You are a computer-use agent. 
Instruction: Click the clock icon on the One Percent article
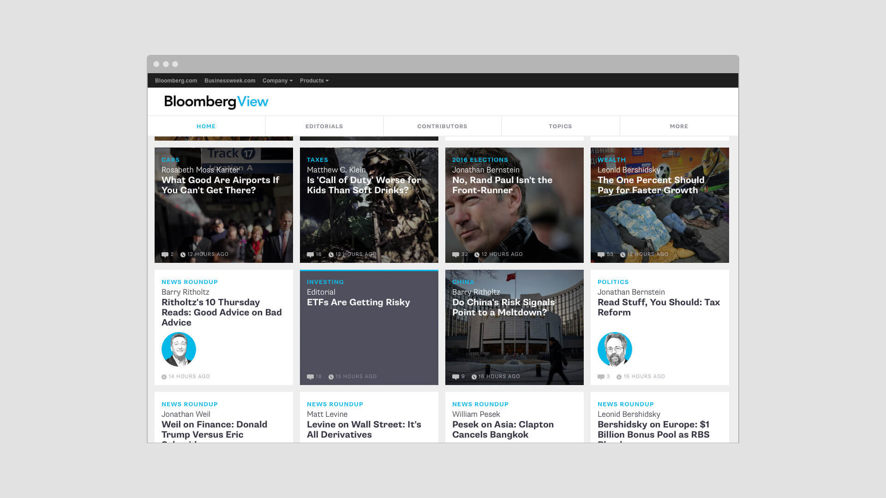coord(623,255)
